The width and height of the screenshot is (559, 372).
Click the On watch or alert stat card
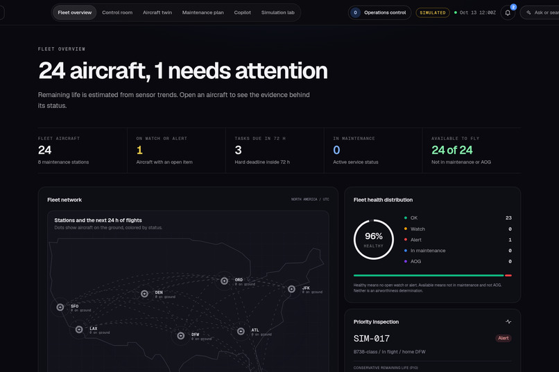click(x=176, y=150)
